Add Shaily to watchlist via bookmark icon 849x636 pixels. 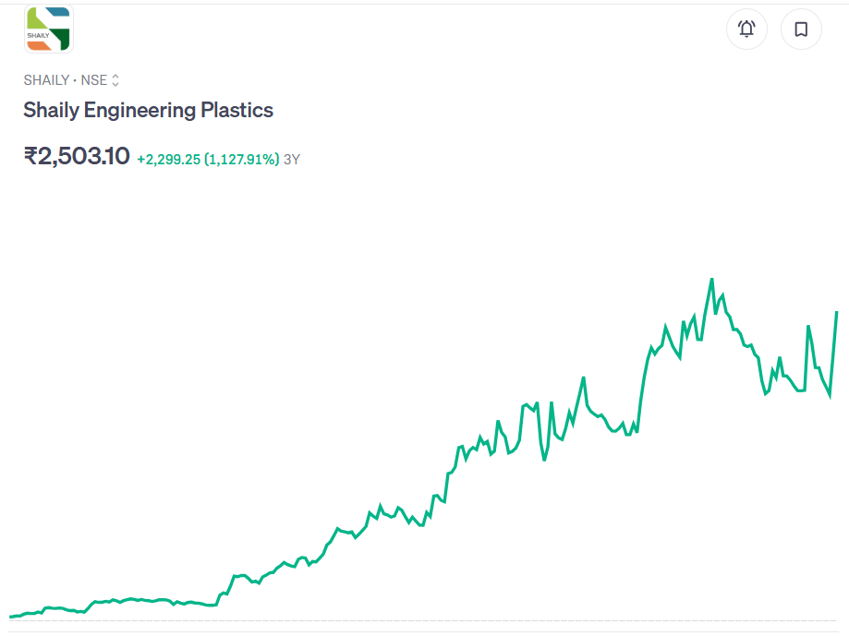[x=800, y=29]
